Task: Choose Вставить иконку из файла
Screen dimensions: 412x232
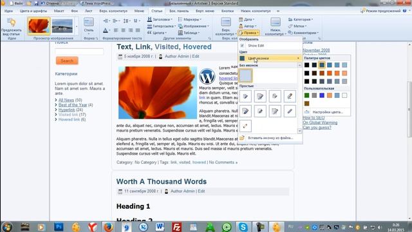Action: 270,138
